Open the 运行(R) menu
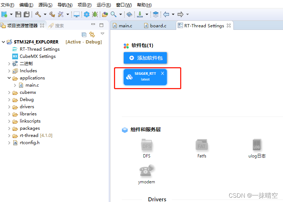Viewport: 283px width, 202px height. point(104,5)
